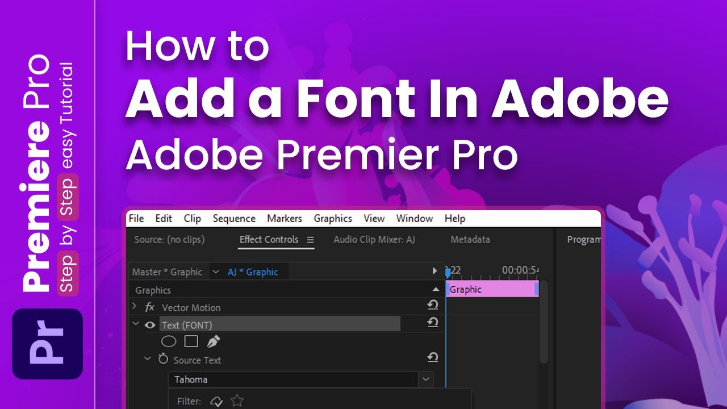Click the Source Text label
The image size is (727, 409).
pyautogui.click(x=197, y=360)
